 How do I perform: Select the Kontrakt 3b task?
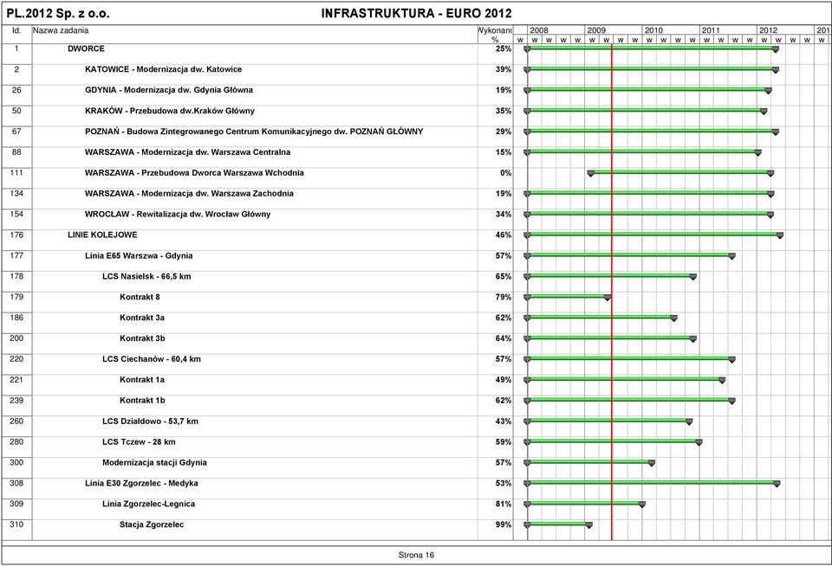[x=142, y=338]
